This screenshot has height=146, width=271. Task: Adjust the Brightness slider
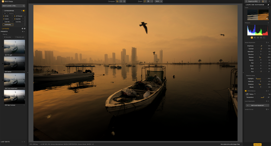click(x=261, y=46)
